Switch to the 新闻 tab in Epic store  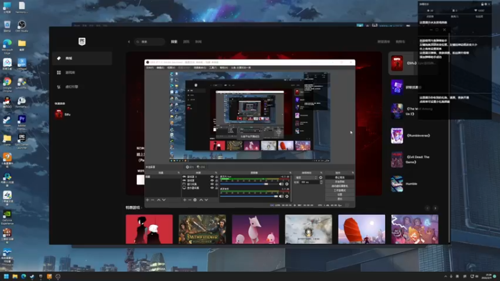coord(198,42)
